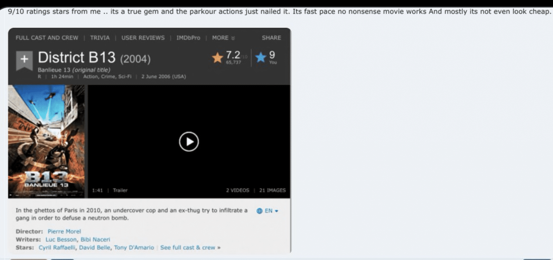Image resolution: width=553 pixels, height=260 pixels.
Task: Click the 2 June 2006 (USA) release date
Action: 163,77
